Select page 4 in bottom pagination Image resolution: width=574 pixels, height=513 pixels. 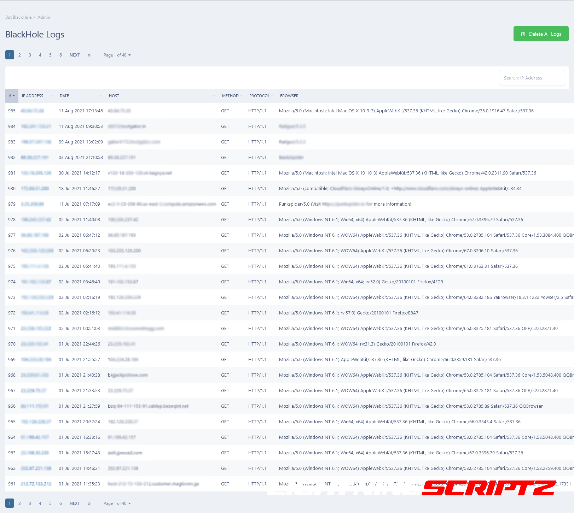[40, 503]
